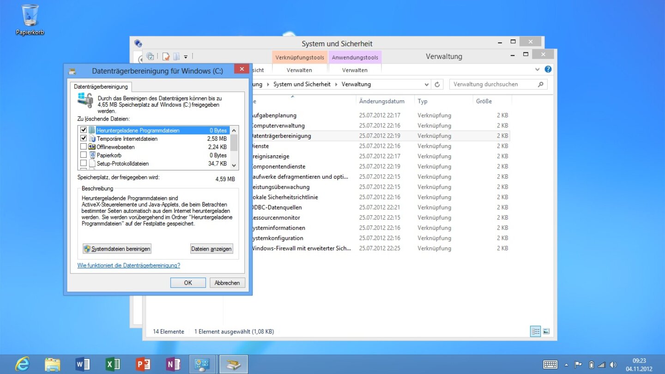Click the Anwendungstools header tab

pyautogui.click(x=355, y=58)
